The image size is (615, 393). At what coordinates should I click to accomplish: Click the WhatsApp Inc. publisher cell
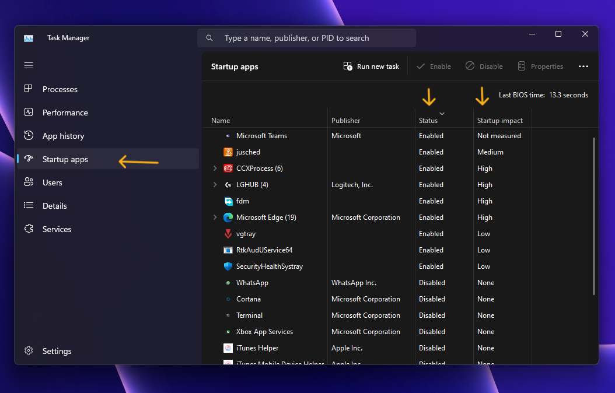(354, 283)
